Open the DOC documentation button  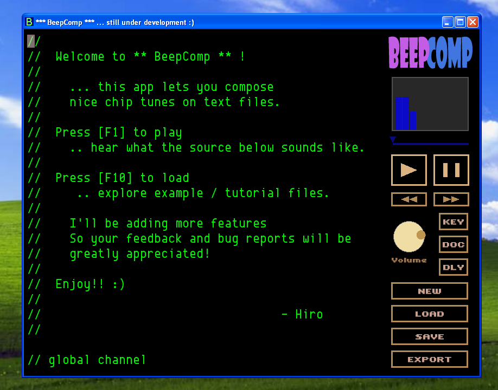[453, 244]
